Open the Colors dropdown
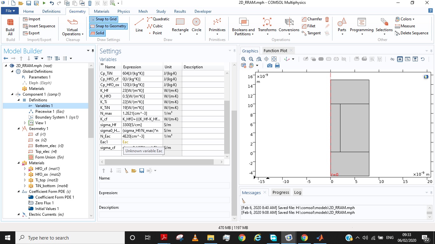Screen dimensions: 435x244 pos(405,19)
